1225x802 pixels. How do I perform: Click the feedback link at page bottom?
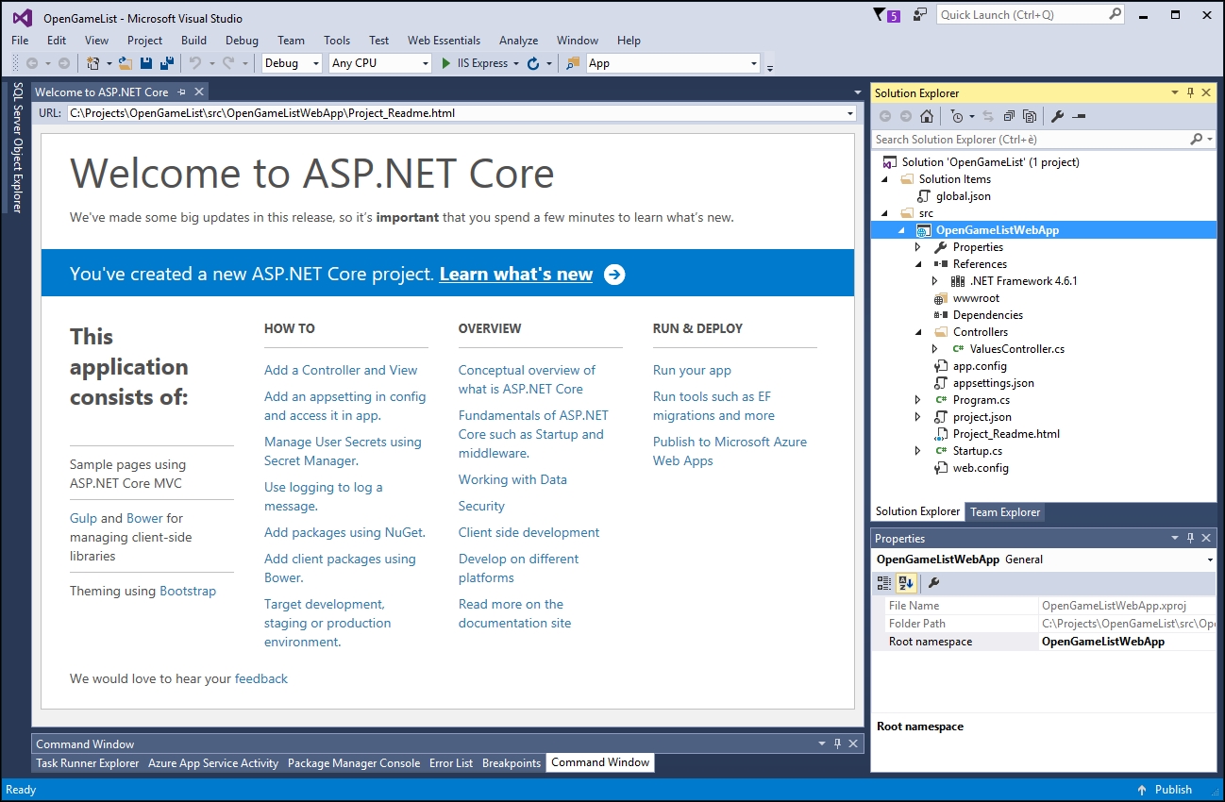tap(261, 679)
